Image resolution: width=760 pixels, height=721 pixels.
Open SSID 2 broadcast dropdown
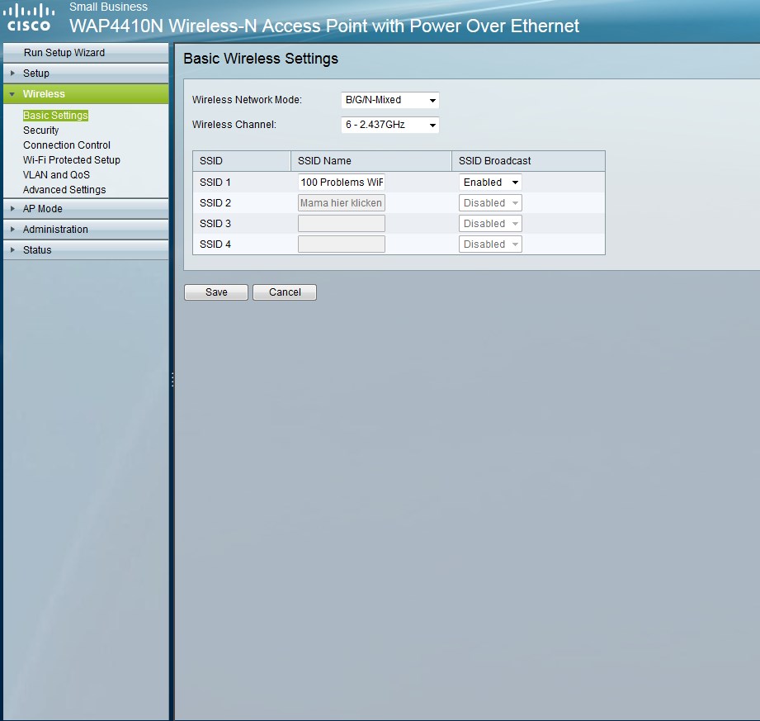coord(490,203)
